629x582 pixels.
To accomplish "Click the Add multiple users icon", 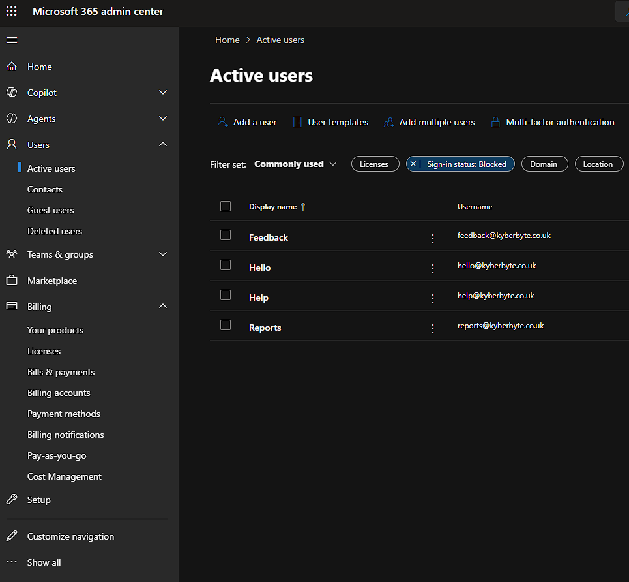I will pyautogui.click(x=388, y=122).
